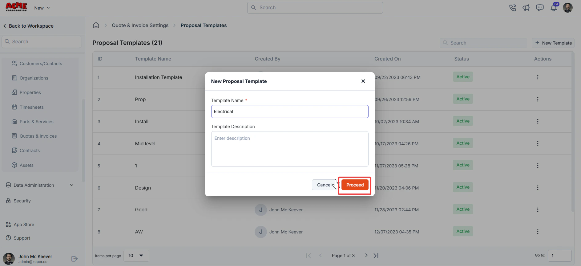Click the New Template button
581x266 pixels.
tap(553, 43)
